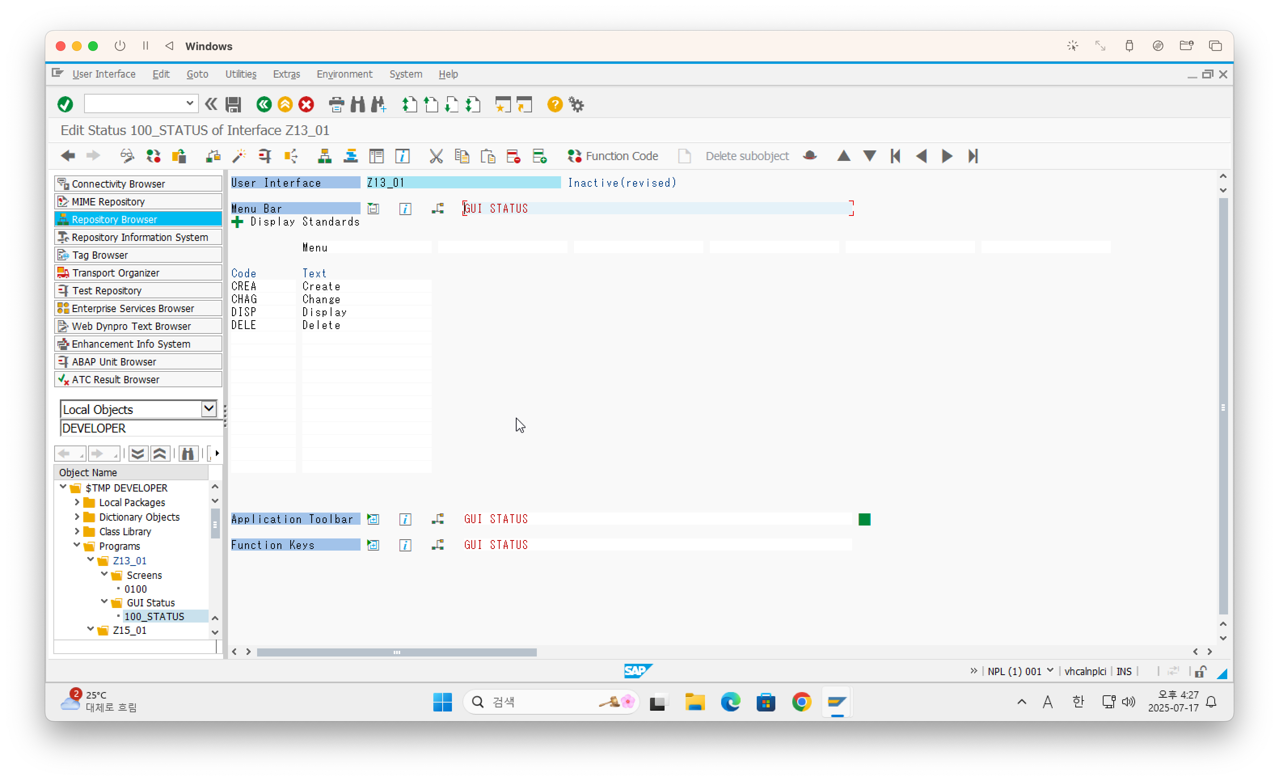Collapse the $TMP DEVELOPER root node
The height and width of the screenshot is (781, 1279).
pos(63,487)
